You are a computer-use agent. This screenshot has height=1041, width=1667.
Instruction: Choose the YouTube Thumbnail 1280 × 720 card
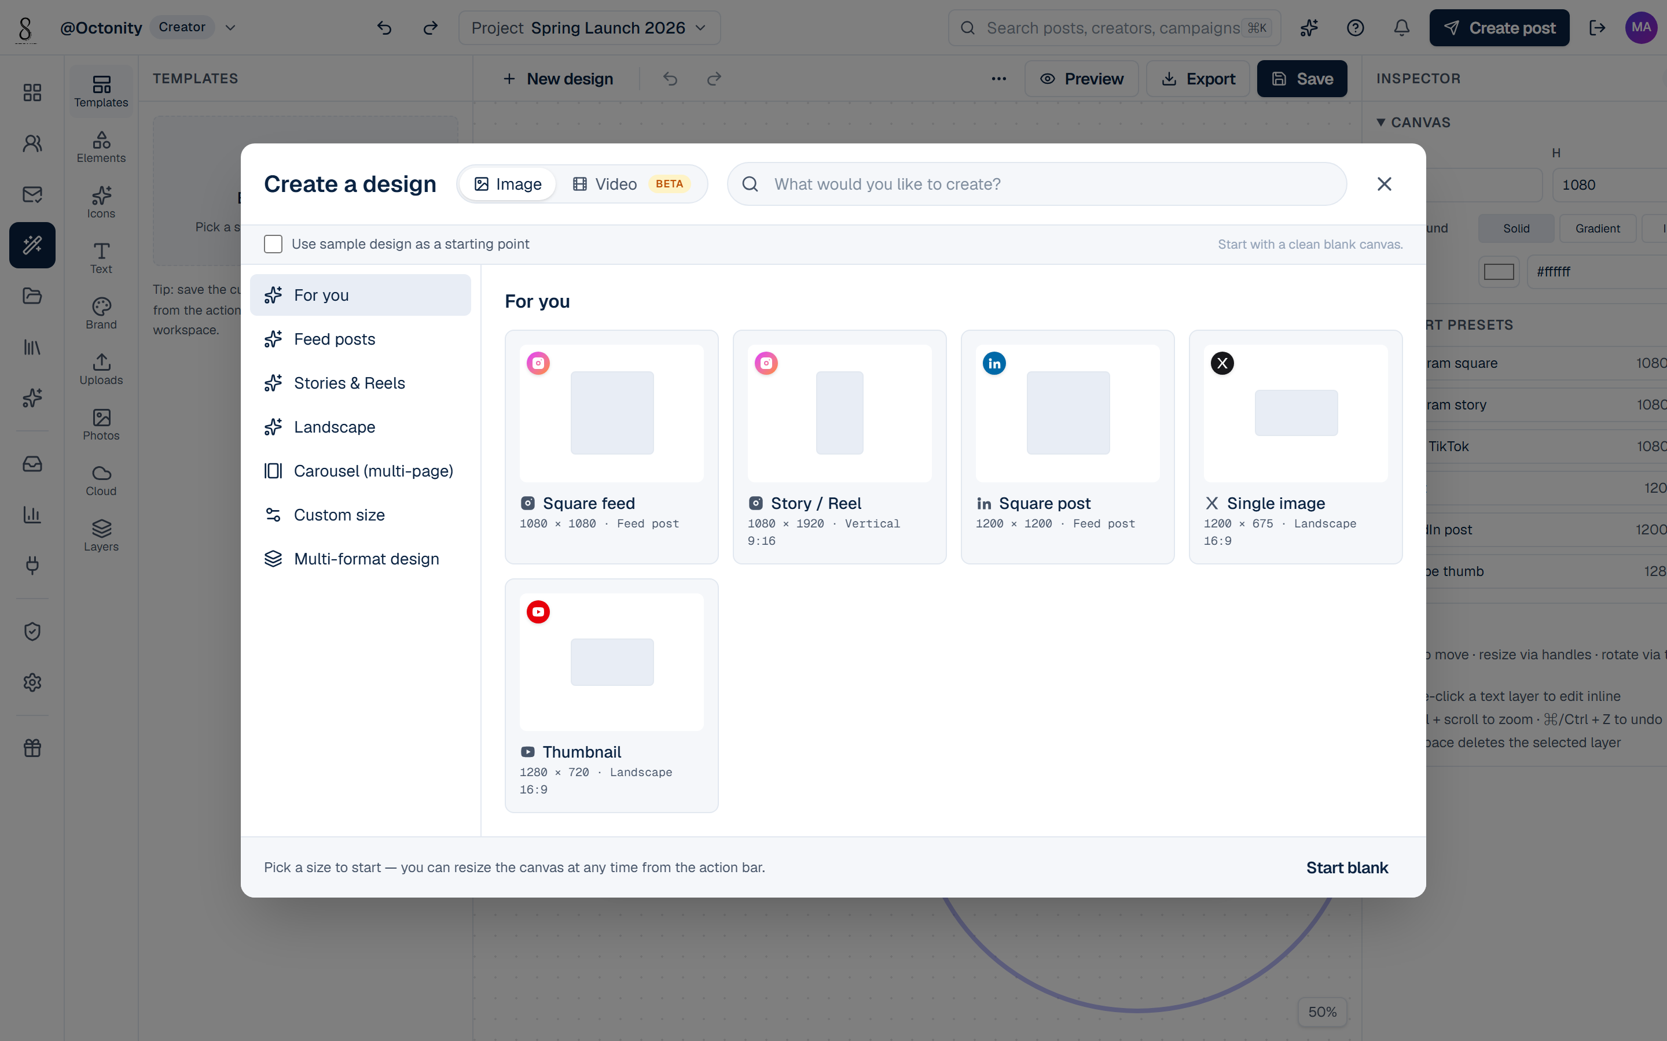click(x=611, y=695)
